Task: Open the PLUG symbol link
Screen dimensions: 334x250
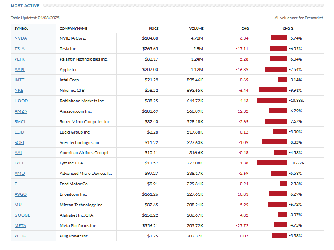Action: point(20,236)
